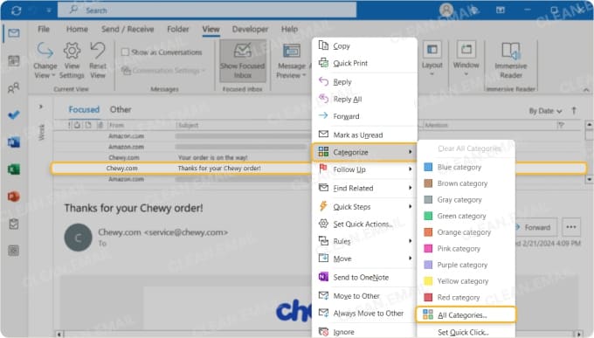Expand the Follow Up submenu
This screenshot has height=338, width=594.
pos(364,169)
